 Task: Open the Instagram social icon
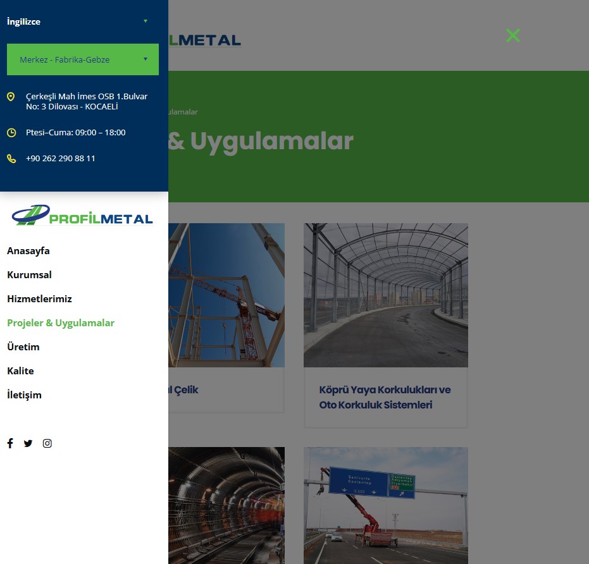(x=47, y=443)
